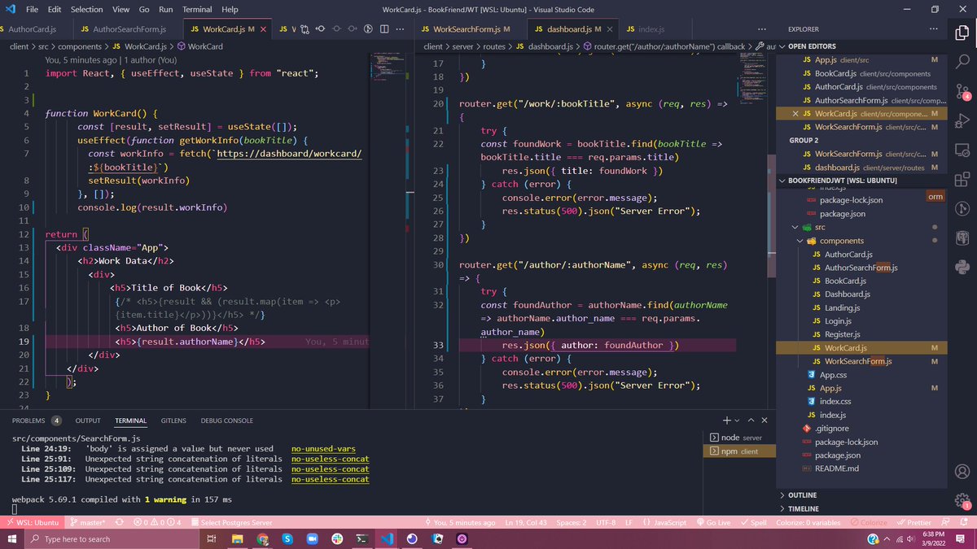
Task: Close the WorkCard.js editor tab
Action: pos(263,29)
